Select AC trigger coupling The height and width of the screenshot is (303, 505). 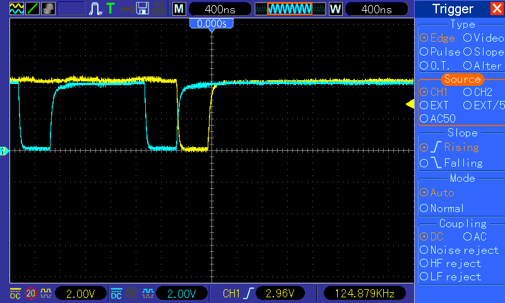[x=475, y=237]
